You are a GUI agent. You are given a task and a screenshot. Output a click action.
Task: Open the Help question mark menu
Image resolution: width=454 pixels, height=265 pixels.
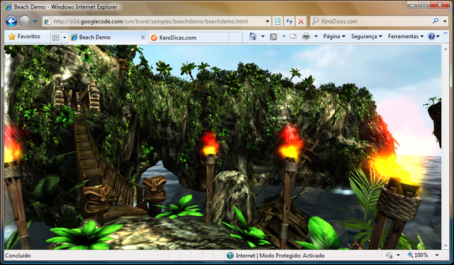point(433,36)
